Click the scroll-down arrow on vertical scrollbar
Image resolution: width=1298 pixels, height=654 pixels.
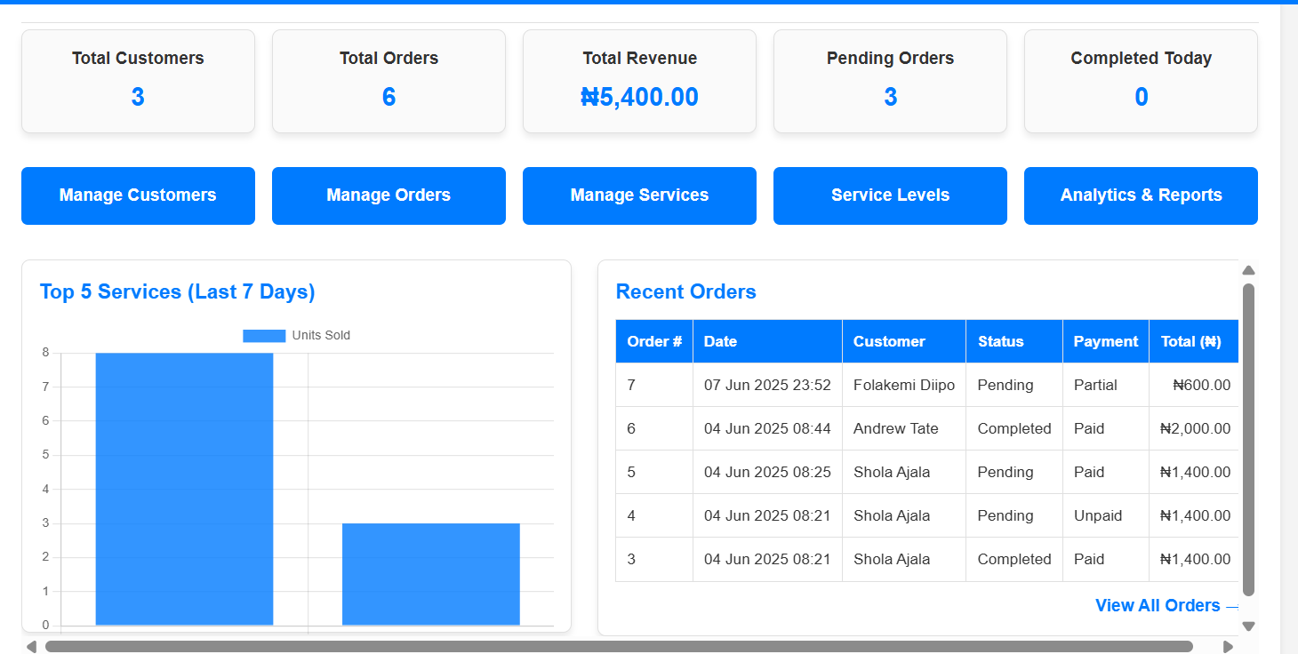[x=1248, y=626]
